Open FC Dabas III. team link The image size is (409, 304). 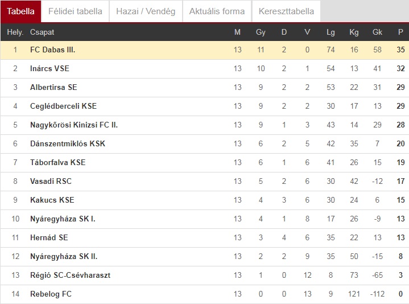click(53, 50)
